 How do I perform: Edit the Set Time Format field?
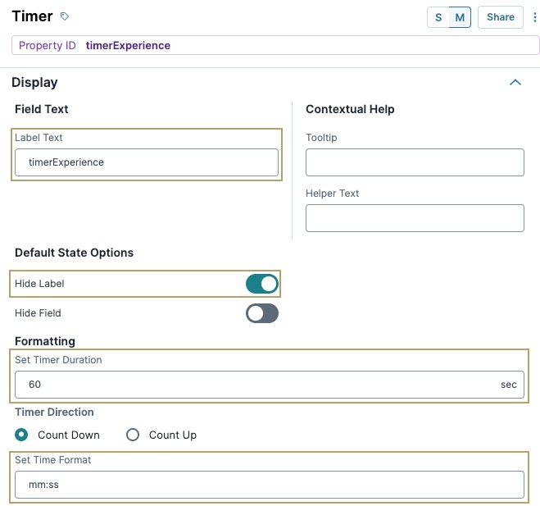[270, 485]
